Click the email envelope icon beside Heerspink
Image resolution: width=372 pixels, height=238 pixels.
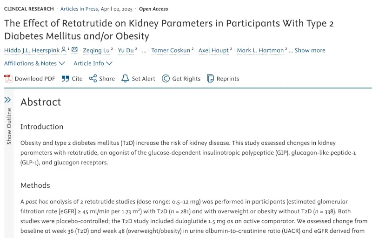pyautogui.click(x=74, y=49)
